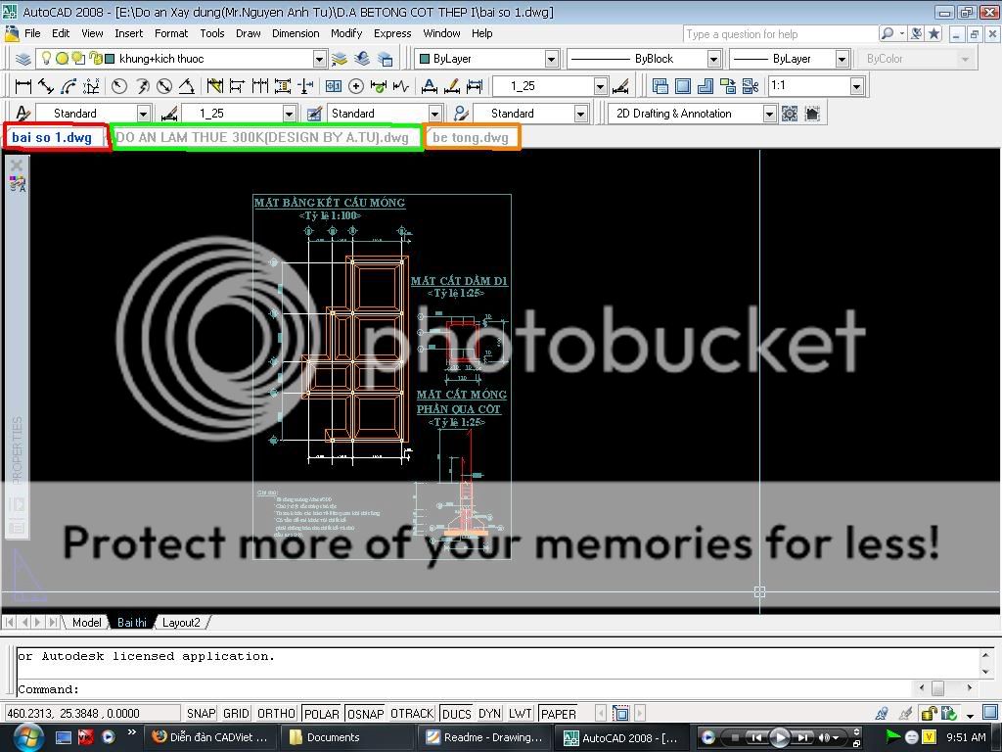
Task: Select the Dimension Break tool
Action: tap(306, 86)
